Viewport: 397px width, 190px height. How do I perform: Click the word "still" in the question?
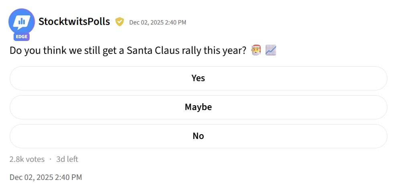[90, 51]
